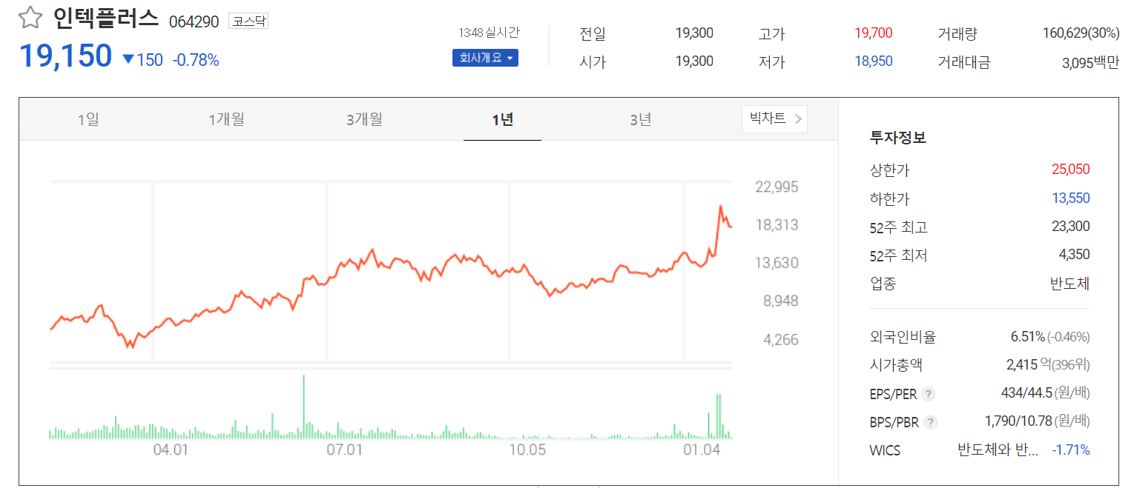
Task: Click the EPS/PER value 434/44.5
Action: pyautogui.click(x=1026, y=392)
